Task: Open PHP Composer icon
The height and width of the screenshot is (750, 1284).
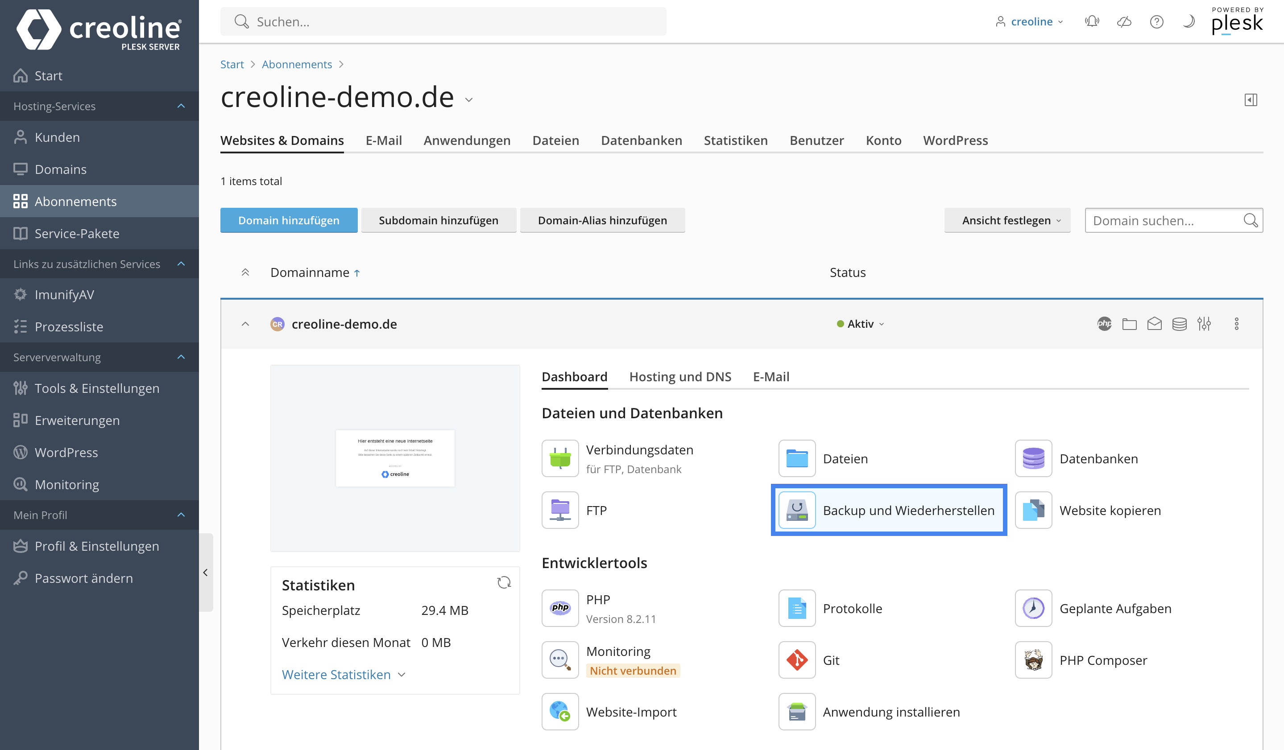Action: click(x=1033, y=660)
